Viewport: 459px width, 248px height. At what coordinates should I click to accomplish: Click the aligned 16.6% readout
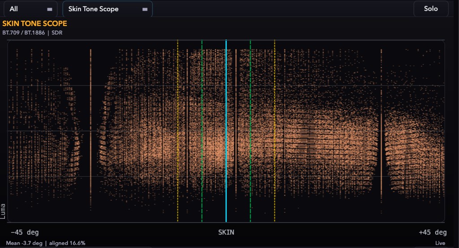tap(67, 243)
